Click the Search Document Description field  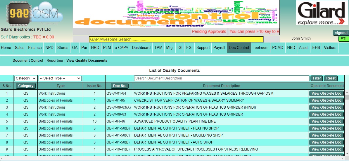(x=221, y=78)
